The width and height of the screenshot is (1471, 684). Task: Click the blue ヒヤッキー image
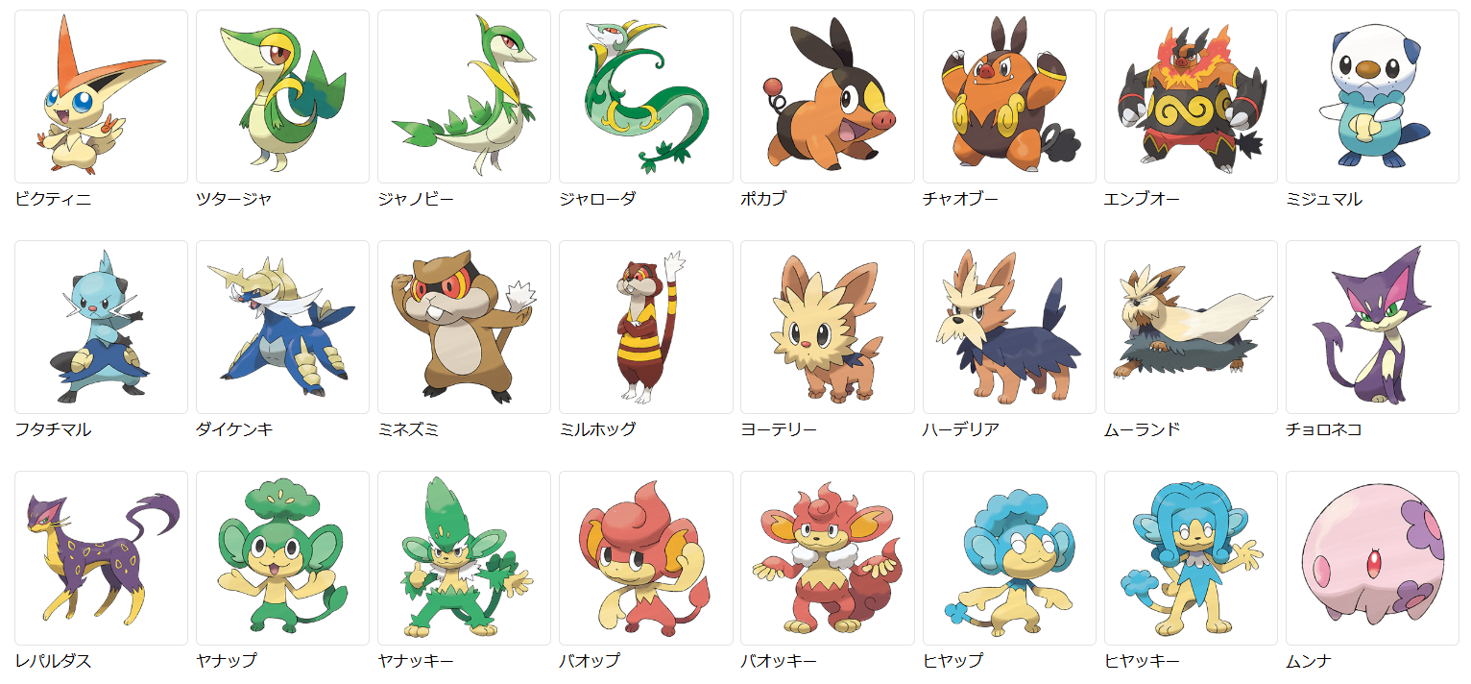[x=1191, y=558]
